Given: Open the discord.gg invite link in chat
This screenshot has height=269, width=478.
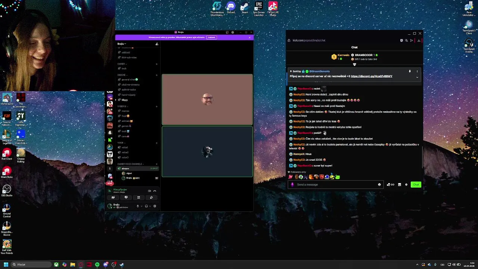Looking at the screenshot, I should pyautogui.click(x=372, y=76).
